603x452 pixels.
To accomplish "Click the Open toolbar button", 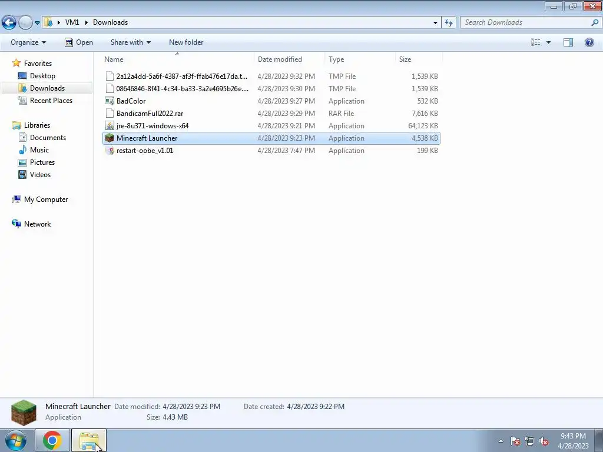I will (x=79, y=42).
